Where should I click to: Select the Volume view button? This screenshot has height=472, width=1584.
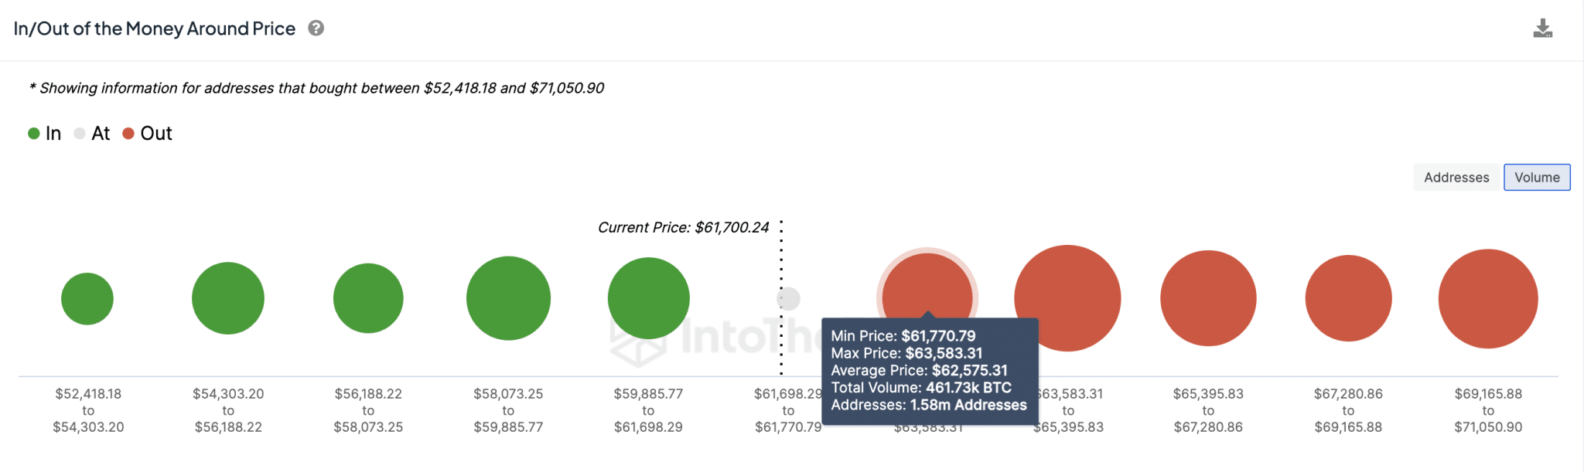[x=1537, y=177]
